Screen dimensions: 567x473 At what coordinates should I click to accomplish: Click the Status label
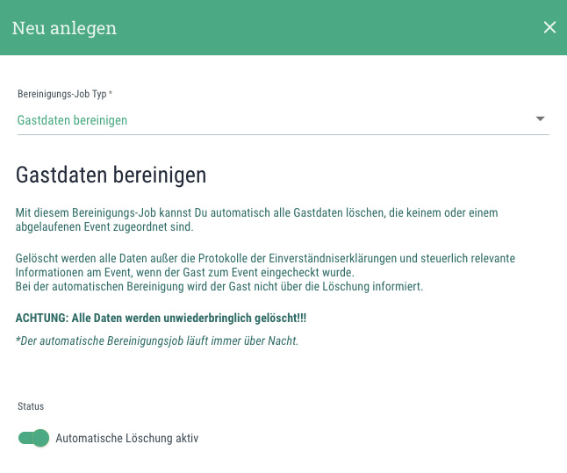pos(31,406)
